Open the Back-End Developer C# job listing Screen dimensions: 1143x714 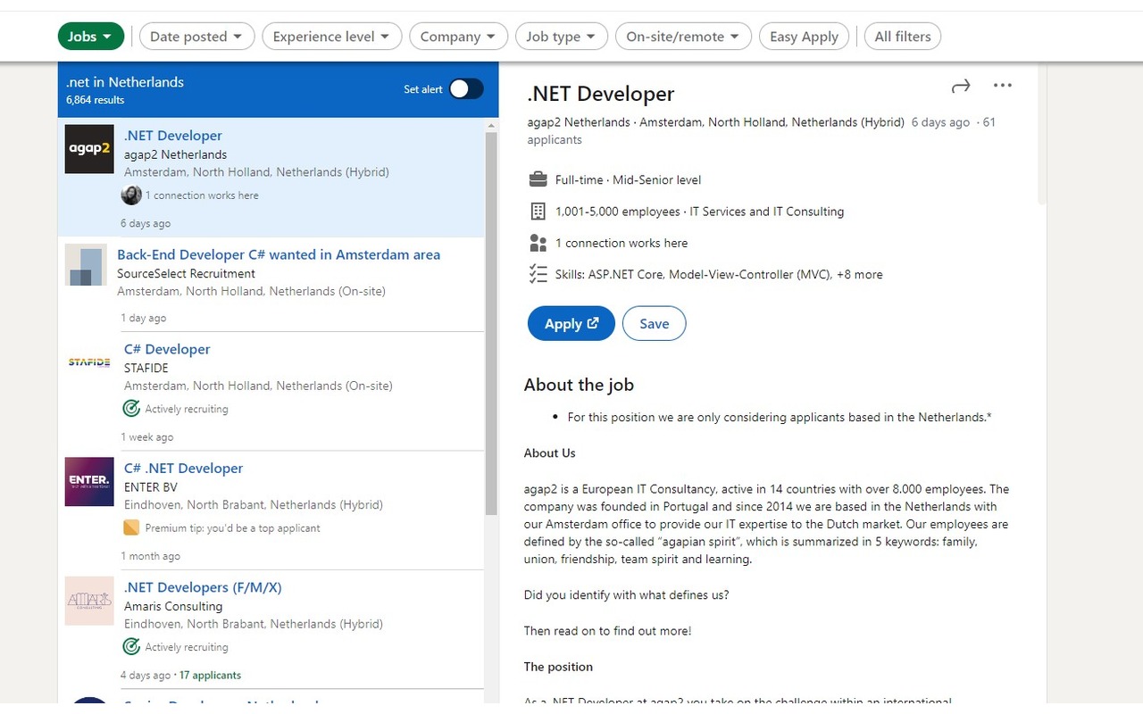tap(279, 254)
